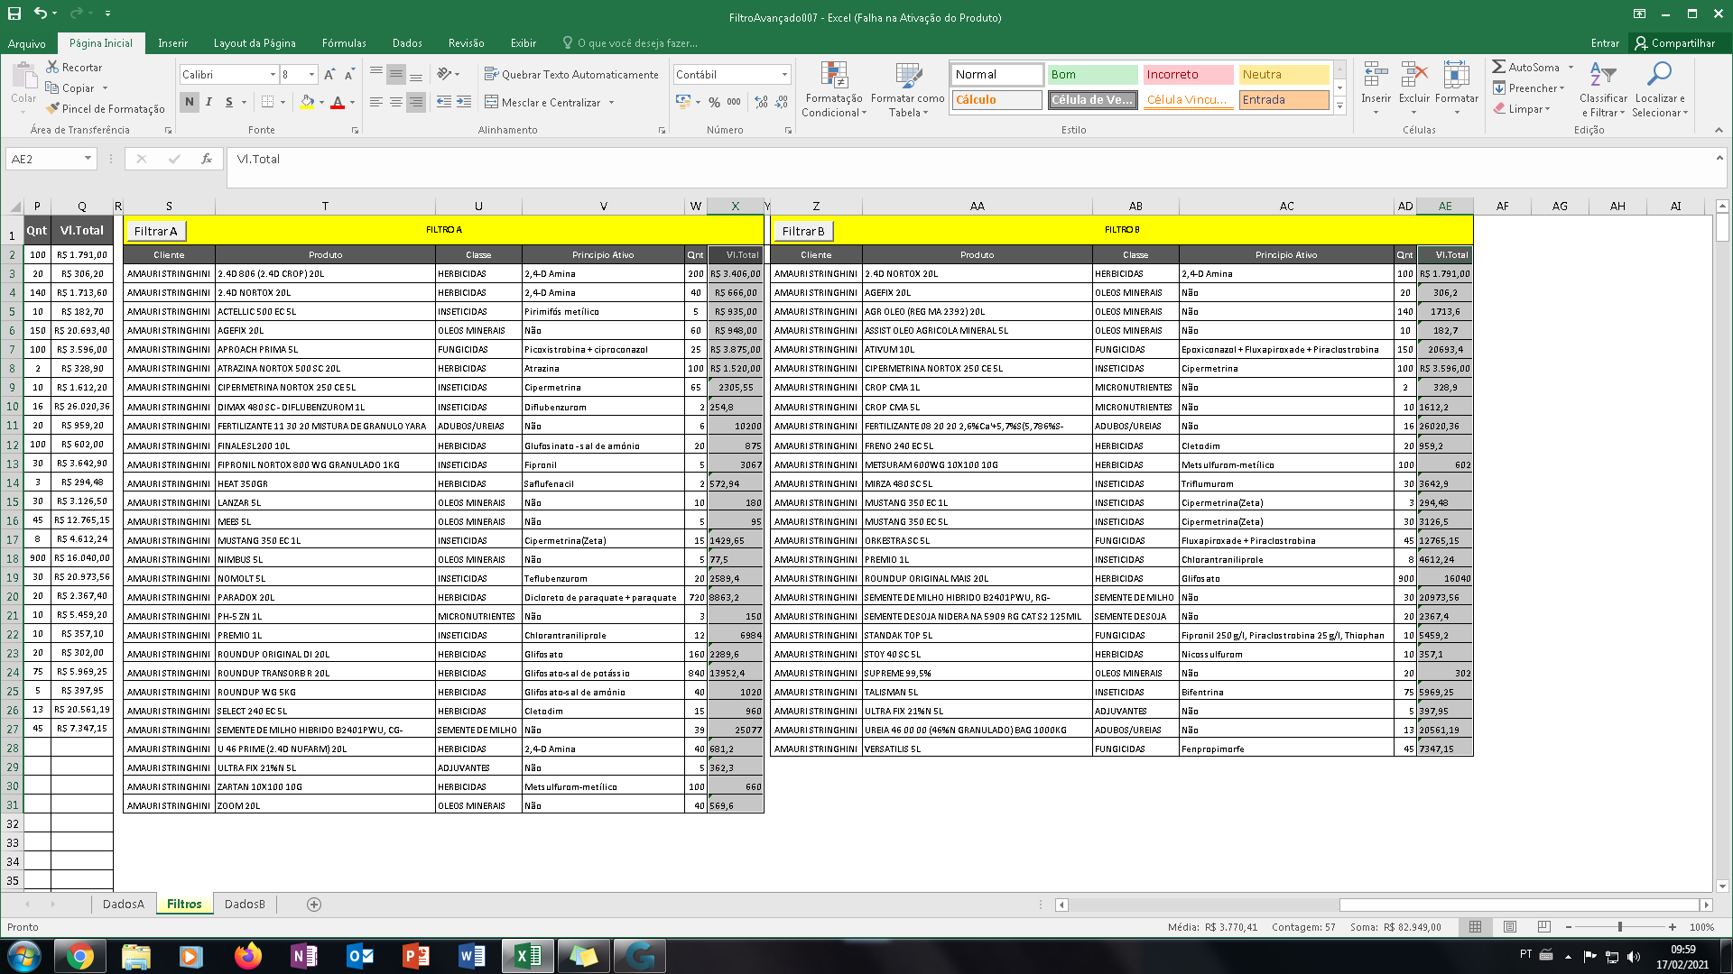Switch to the Layout da Página tab
1733x974 pixels.
[x=255, y=43]
